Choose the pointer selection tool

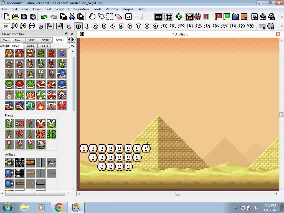tap(101, 17)
